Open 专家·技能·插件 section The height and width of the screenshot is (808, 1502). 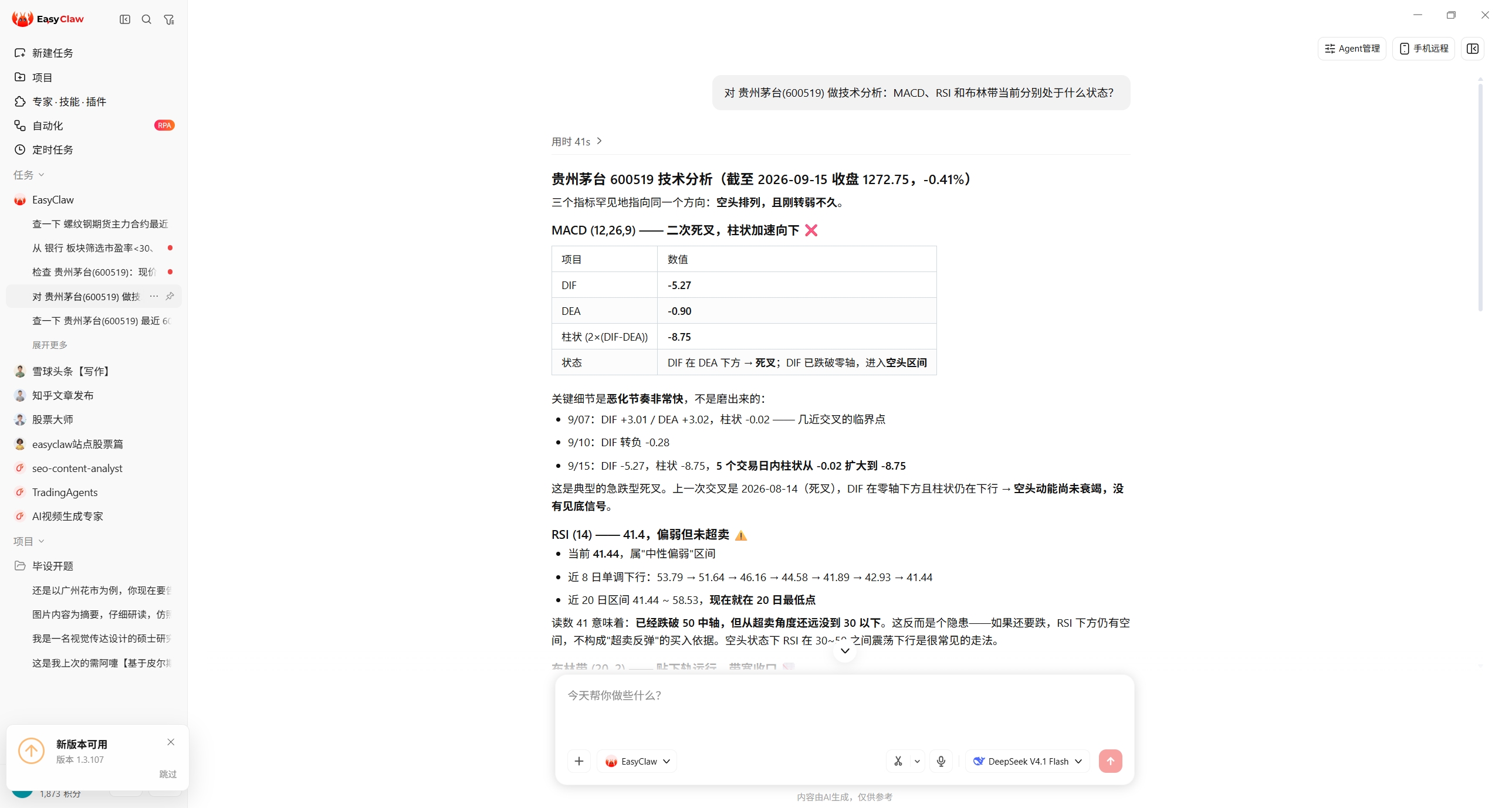click(x=94, y=101)
